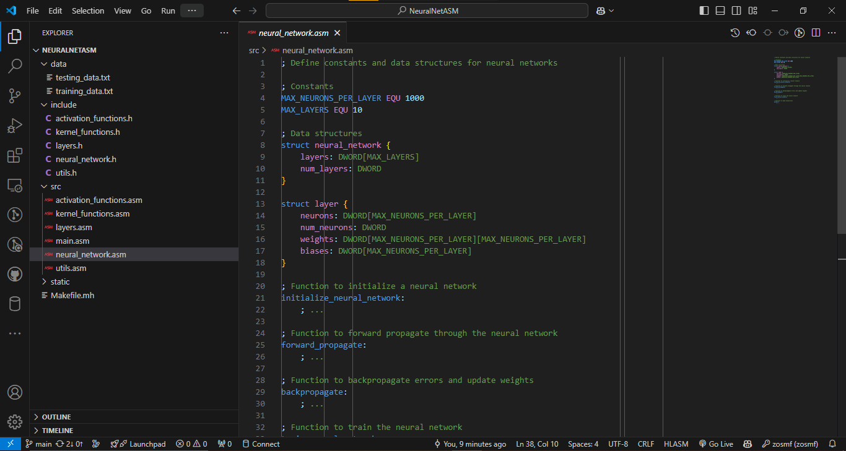This screenshot has width=846, height=451.
Task: Collapse the src folder
Action: pos(134,186)
